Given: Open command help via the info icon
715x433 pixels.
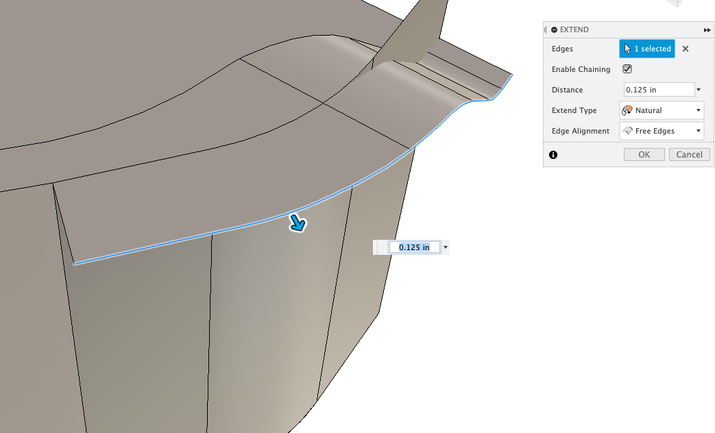Looking at the screenshot, I should coord(553,155).
